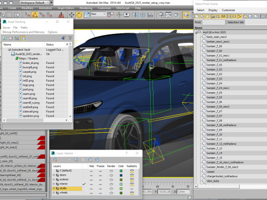The height and width of the screenshot is (200, 267).
Task: Toggle Display Geometry filter in Select From Scene
Action: pyautogui.click(x=197, y=17)
